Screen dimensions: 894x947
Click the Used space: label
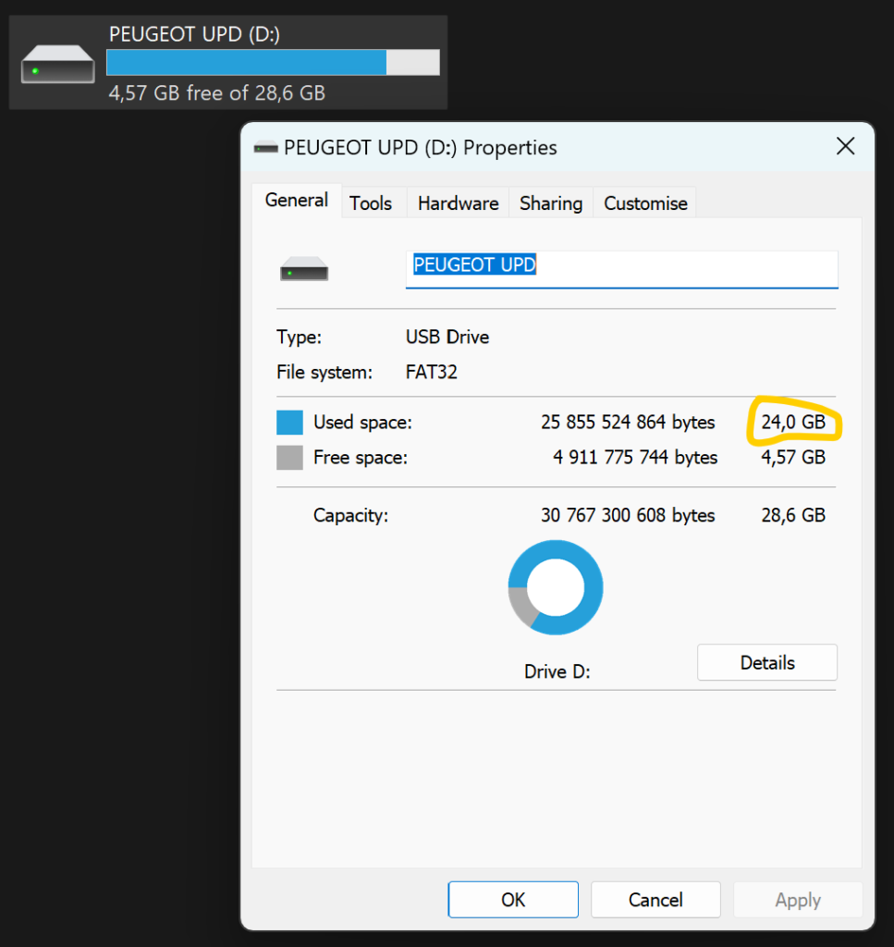point(362,422)
